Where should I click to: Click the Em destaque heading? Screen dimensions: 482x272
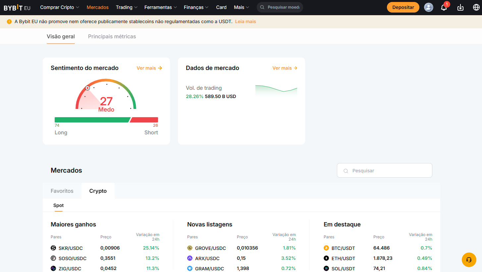pos(342,224)
